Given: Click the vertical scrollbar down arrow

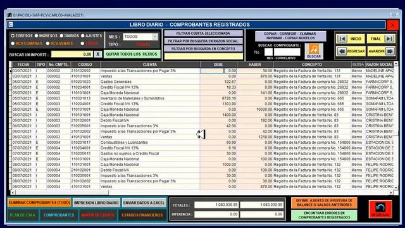Looking at the screenshot, I should (x=396, y=187).
